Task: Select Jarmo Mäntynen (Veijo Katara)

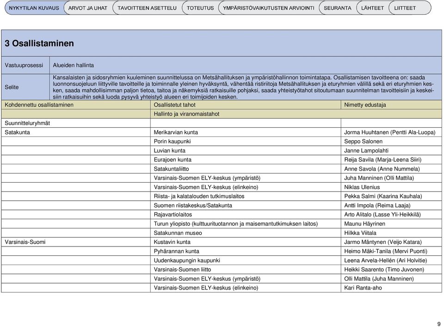Action: click(391, 242)
